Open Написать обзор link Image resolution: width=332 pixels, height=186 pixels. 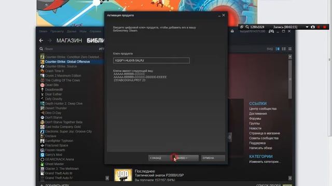[260, 148]
